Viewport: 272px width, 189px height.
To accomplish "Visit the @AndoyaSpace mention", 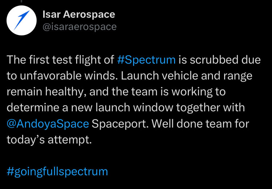I will pos(48,124).
